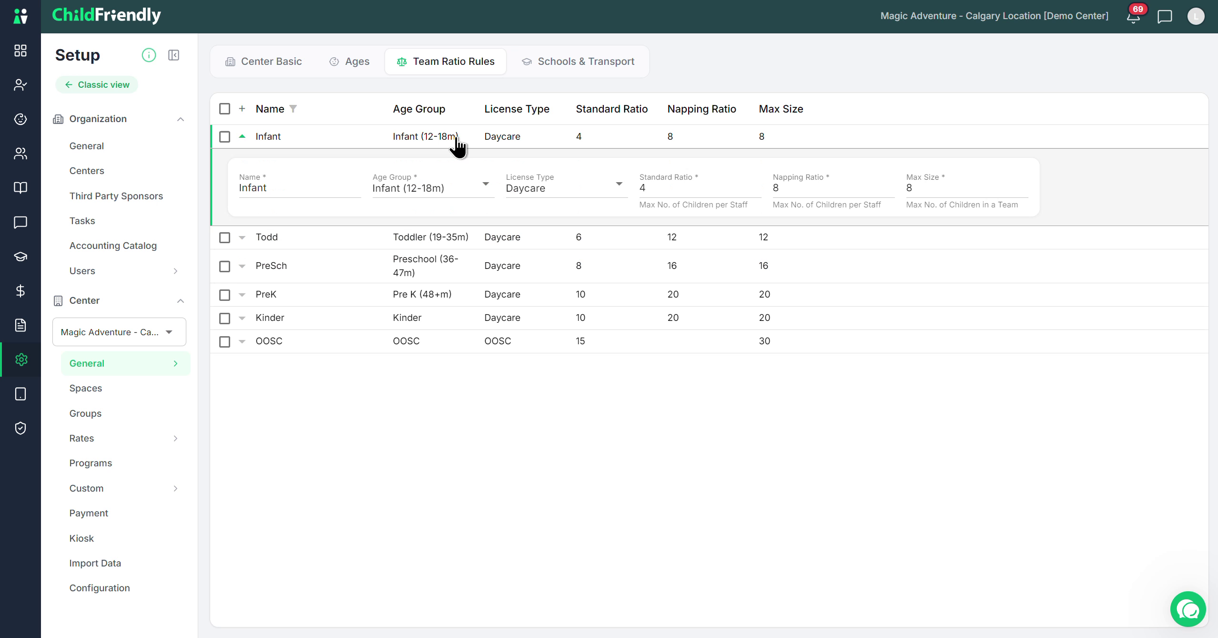Switch to the Schools & Transport tab
The height and width of the screenshot is (638, 1218).
[578, 62]
